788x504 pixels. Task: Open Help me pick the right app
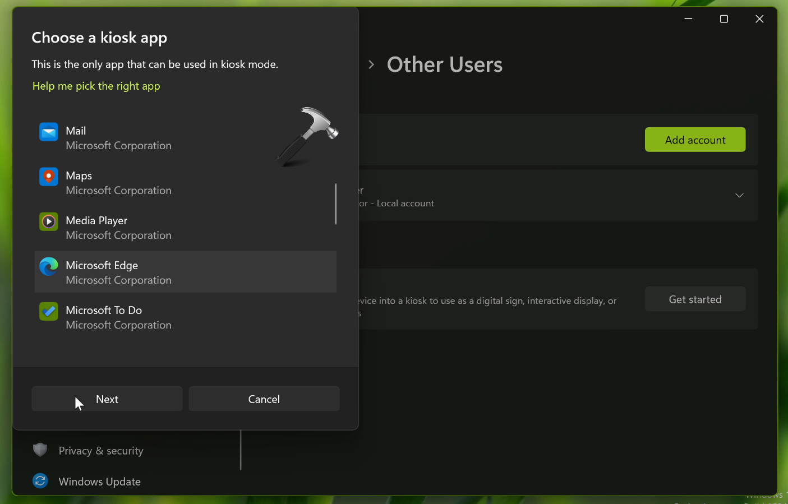click(x=96, y=86)
